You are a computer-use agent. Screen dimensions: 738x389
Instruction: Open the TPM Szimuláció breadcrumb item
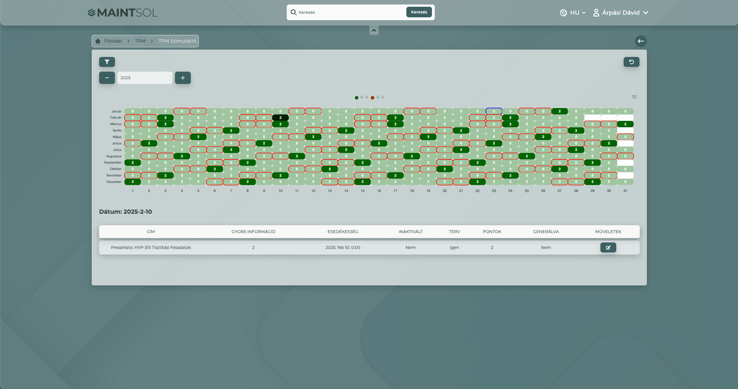(177, 41)
